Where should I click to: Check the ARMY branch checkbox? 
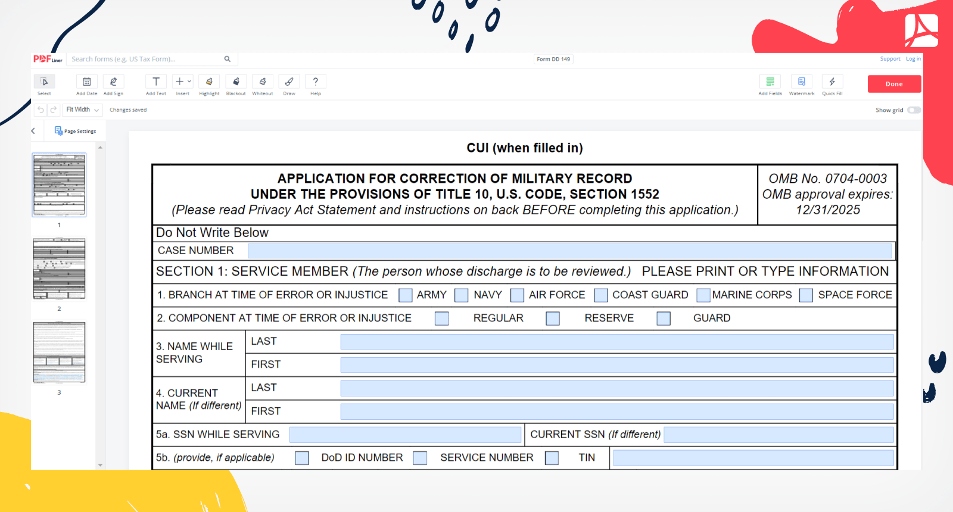406,295
